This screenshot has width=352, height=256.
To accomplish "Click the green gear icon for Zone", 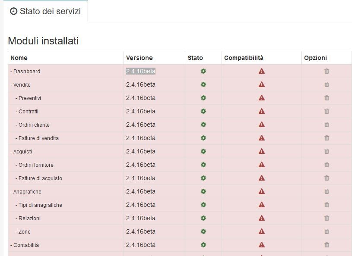I will click(203, 231).
